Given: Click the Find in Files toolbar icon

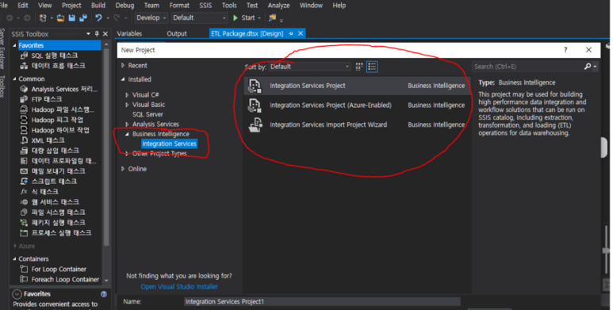Looking at the screenshot, I should coord(273,17).
